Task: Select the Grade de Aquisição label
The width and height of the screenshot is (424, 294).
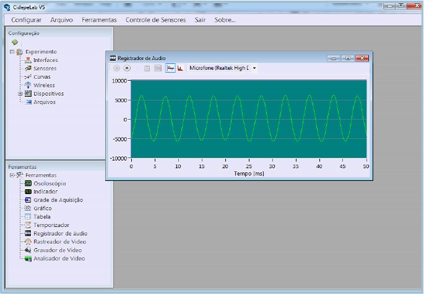Action: click(x=58, y=200)
